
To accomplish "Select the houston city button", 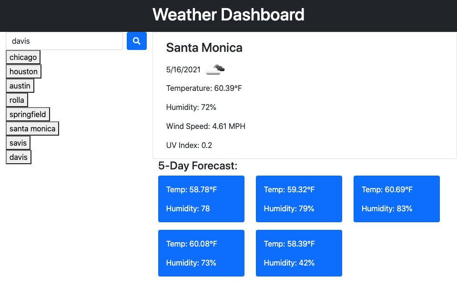I will pos(23,71).
